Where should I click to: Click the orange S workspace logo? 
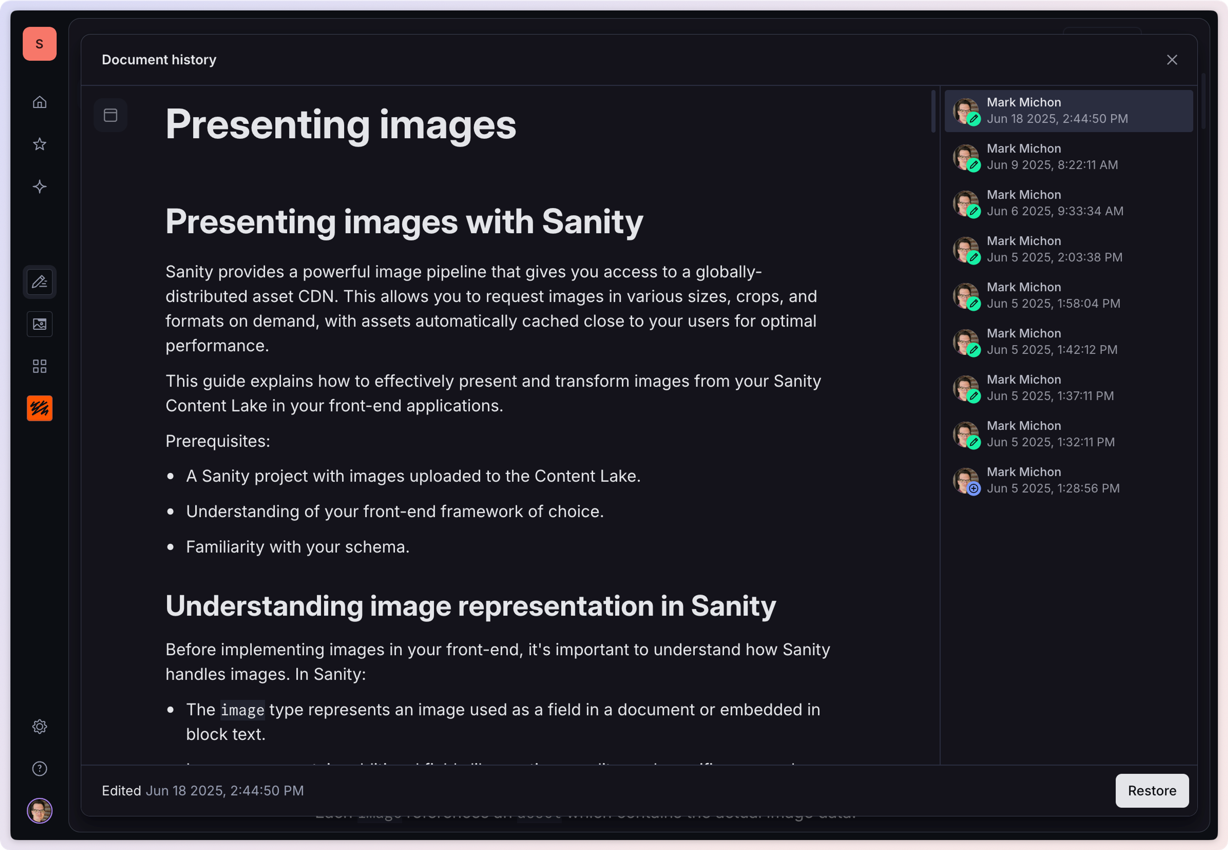click(x=39, y=44)
